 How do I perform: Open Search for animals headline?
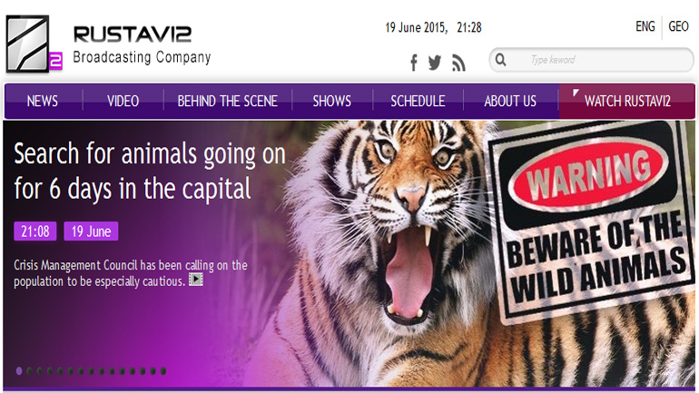(150, 172)
